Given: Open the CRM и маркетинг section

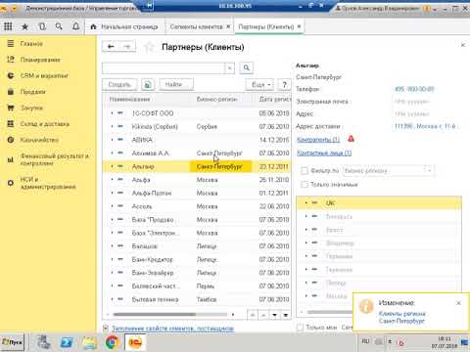Looking at the screenshot, I should (x=44, y=75).
